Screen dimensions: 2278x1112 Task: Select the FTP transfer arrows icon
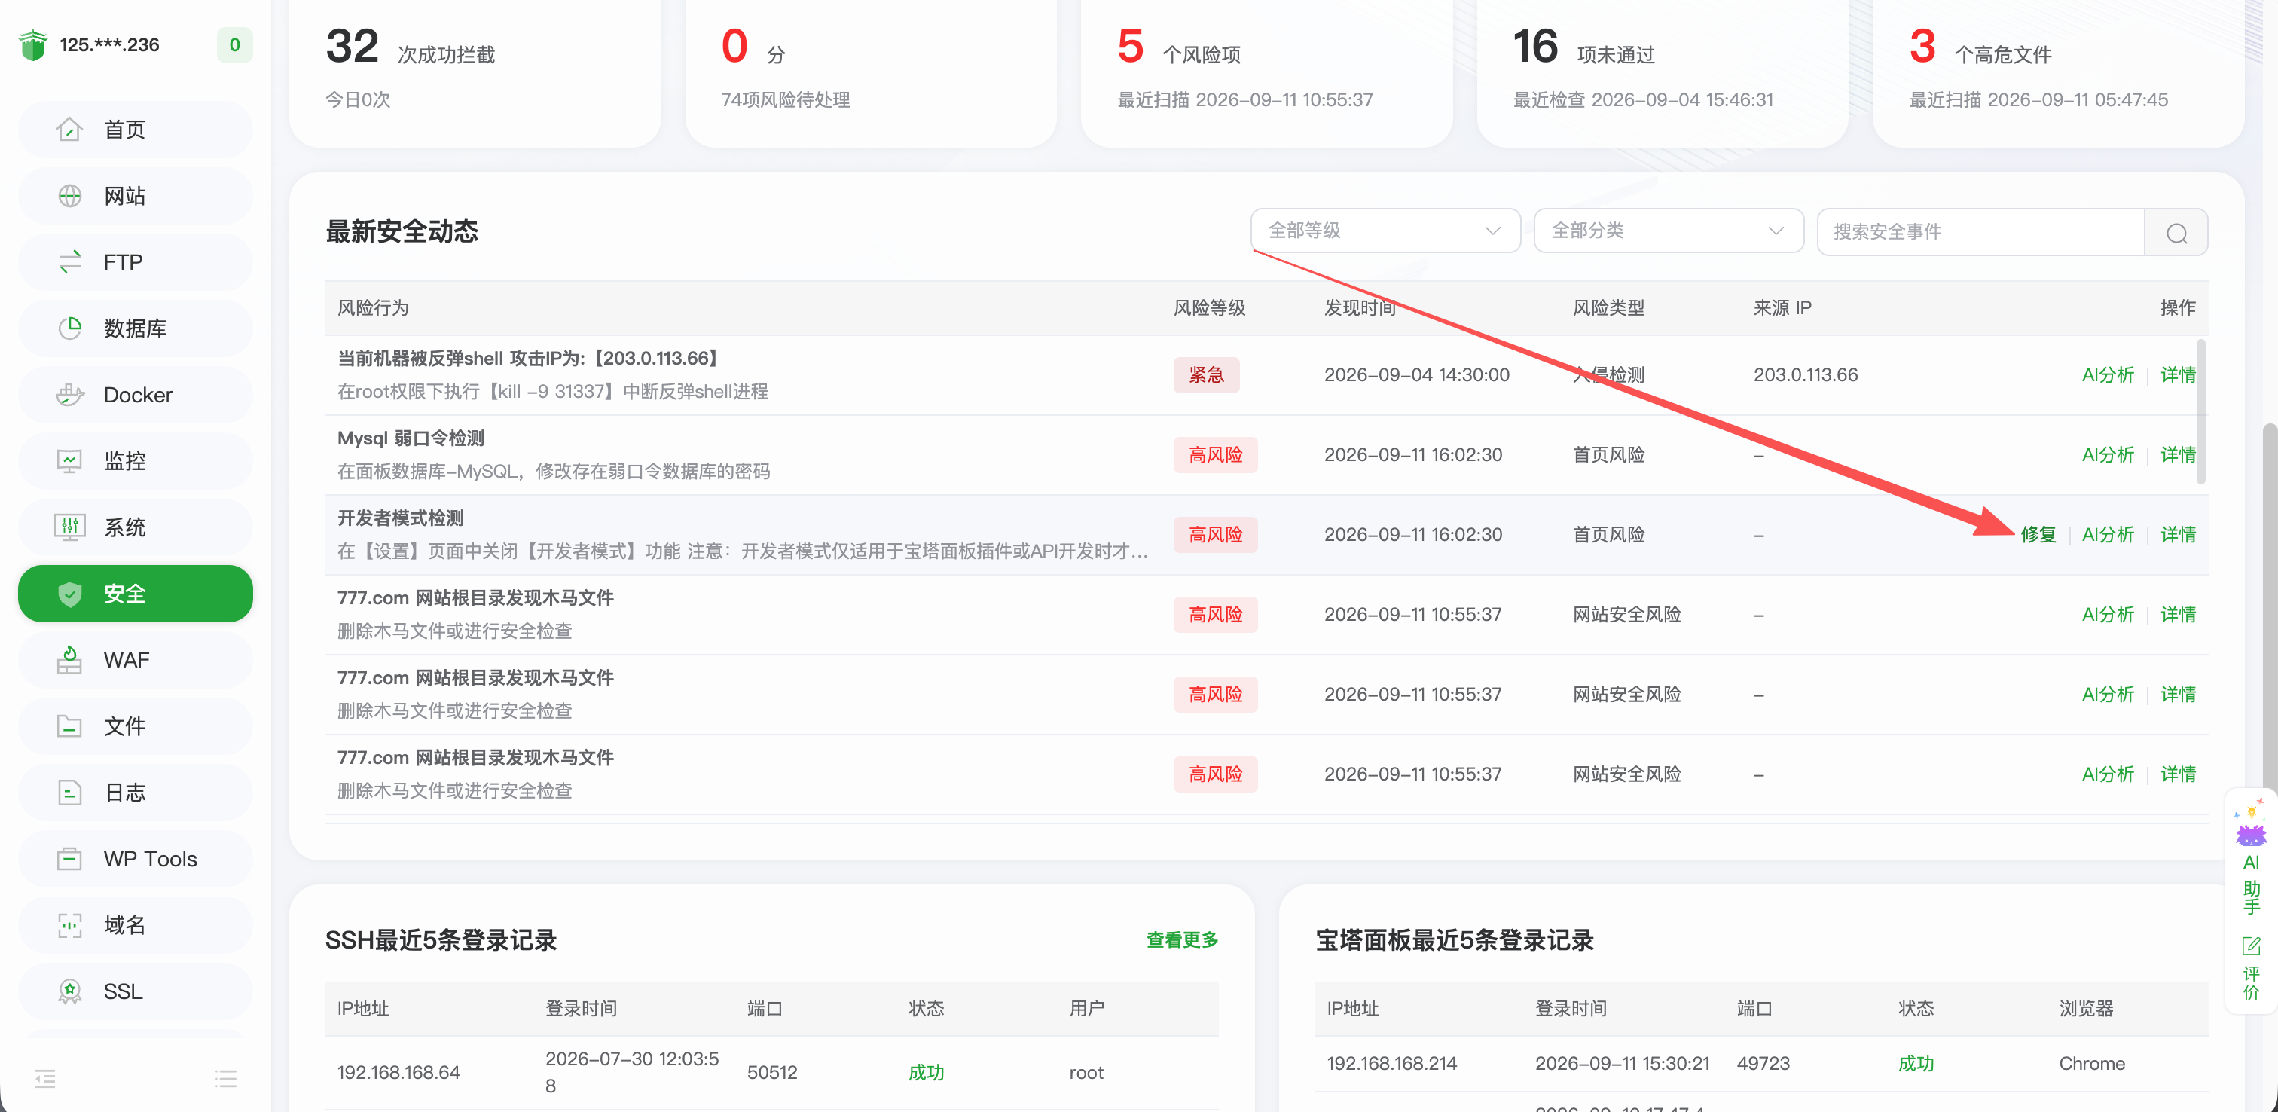[x=70, y=262]
